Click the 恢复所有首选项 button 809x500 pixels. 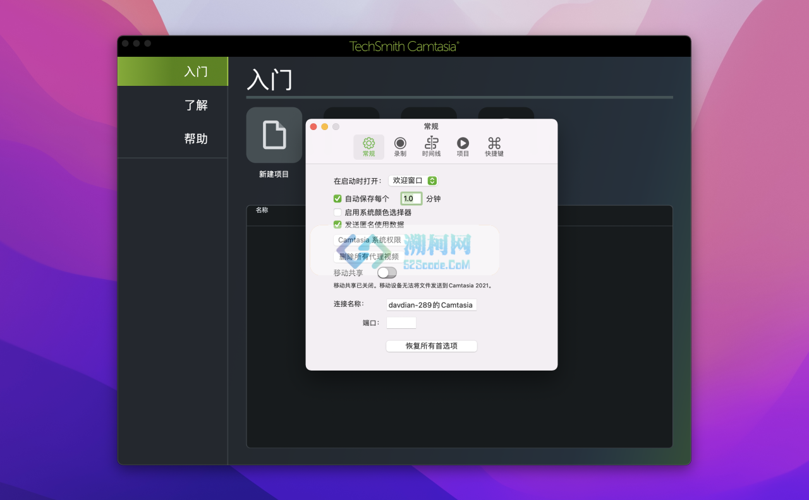[x=432, y=346]
